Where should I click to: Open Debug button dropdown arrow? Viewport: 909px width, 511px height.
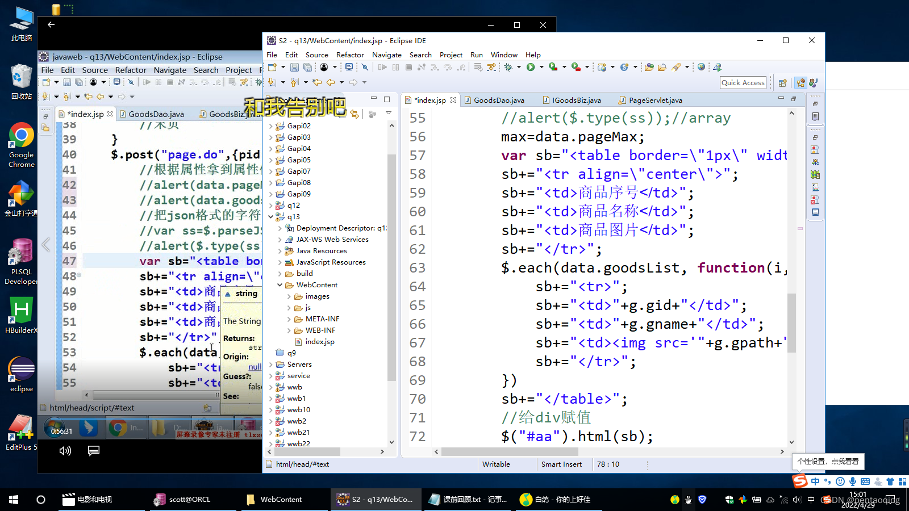coord(519,67)
